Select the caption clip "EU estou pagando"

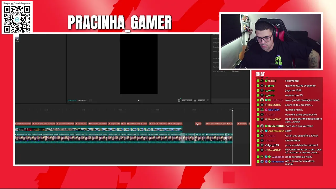[x=175, y=124]
